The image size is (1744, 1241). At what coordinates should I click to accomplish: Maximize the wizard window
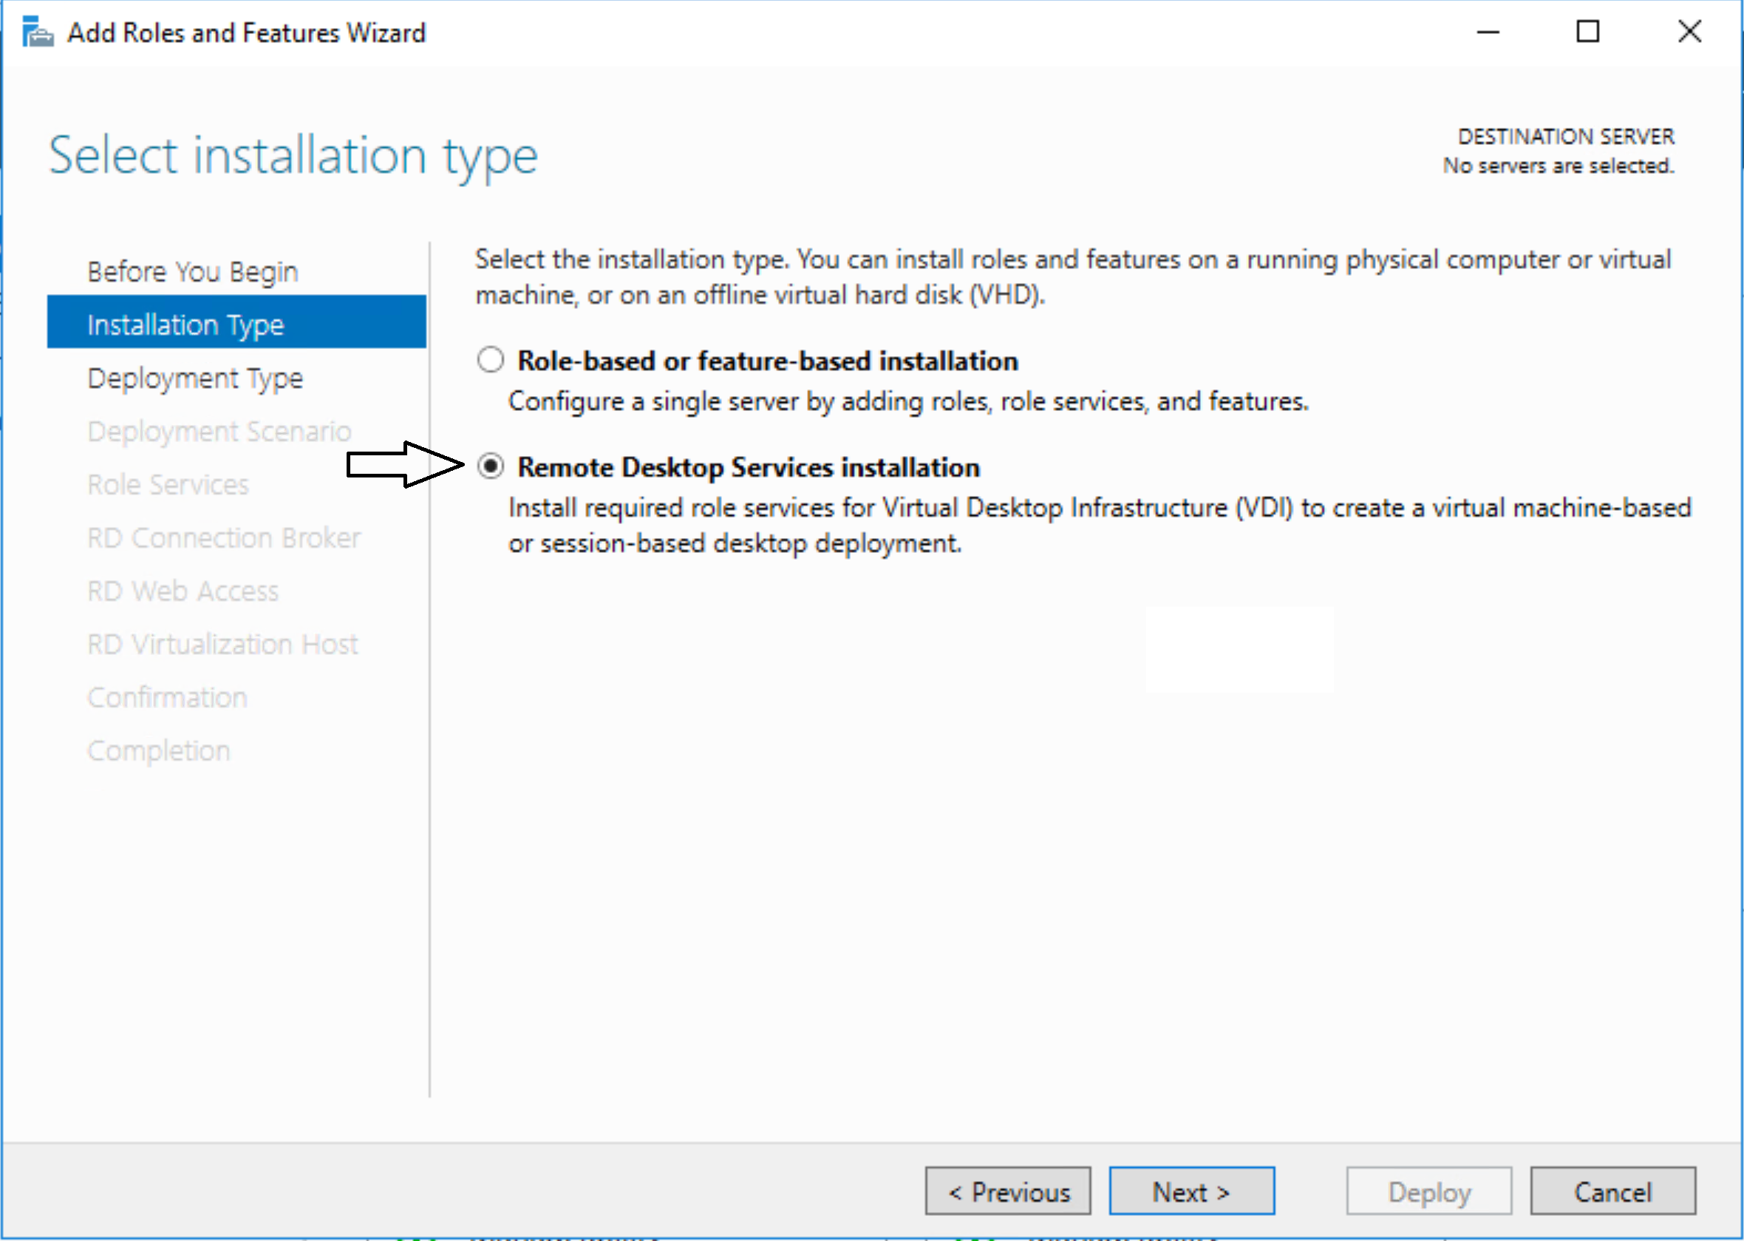pos(1587,32)
